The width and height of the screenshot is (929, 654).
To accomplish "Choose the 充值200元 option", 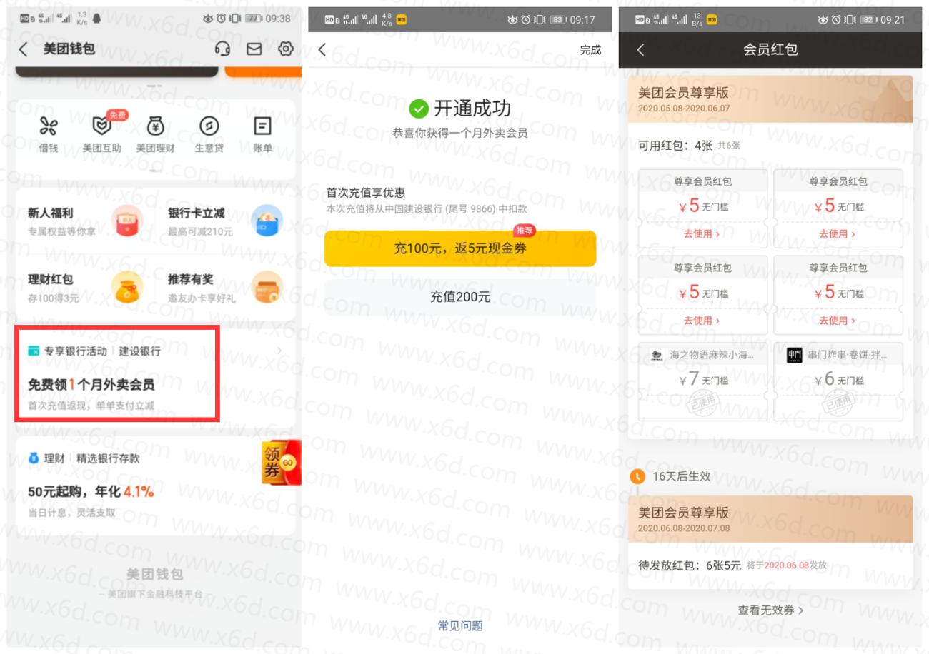I will click(461, 297).
